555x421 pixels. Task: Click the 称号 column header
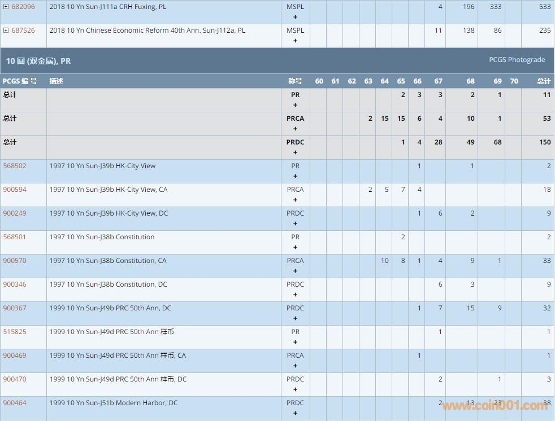click(x=295, y=81)
